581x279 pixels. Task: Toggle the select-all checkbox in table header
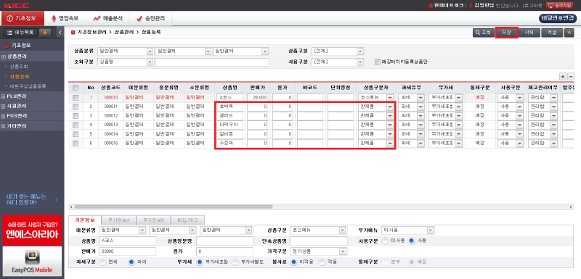point(76,88)
